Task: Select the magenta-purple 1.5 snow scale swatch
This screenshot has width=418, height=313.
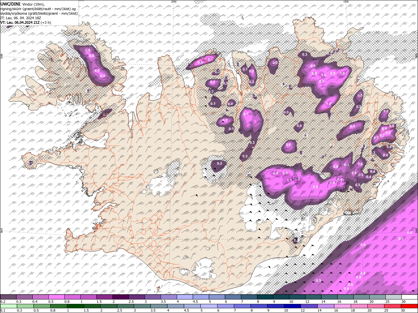Action: pos(104,297)
